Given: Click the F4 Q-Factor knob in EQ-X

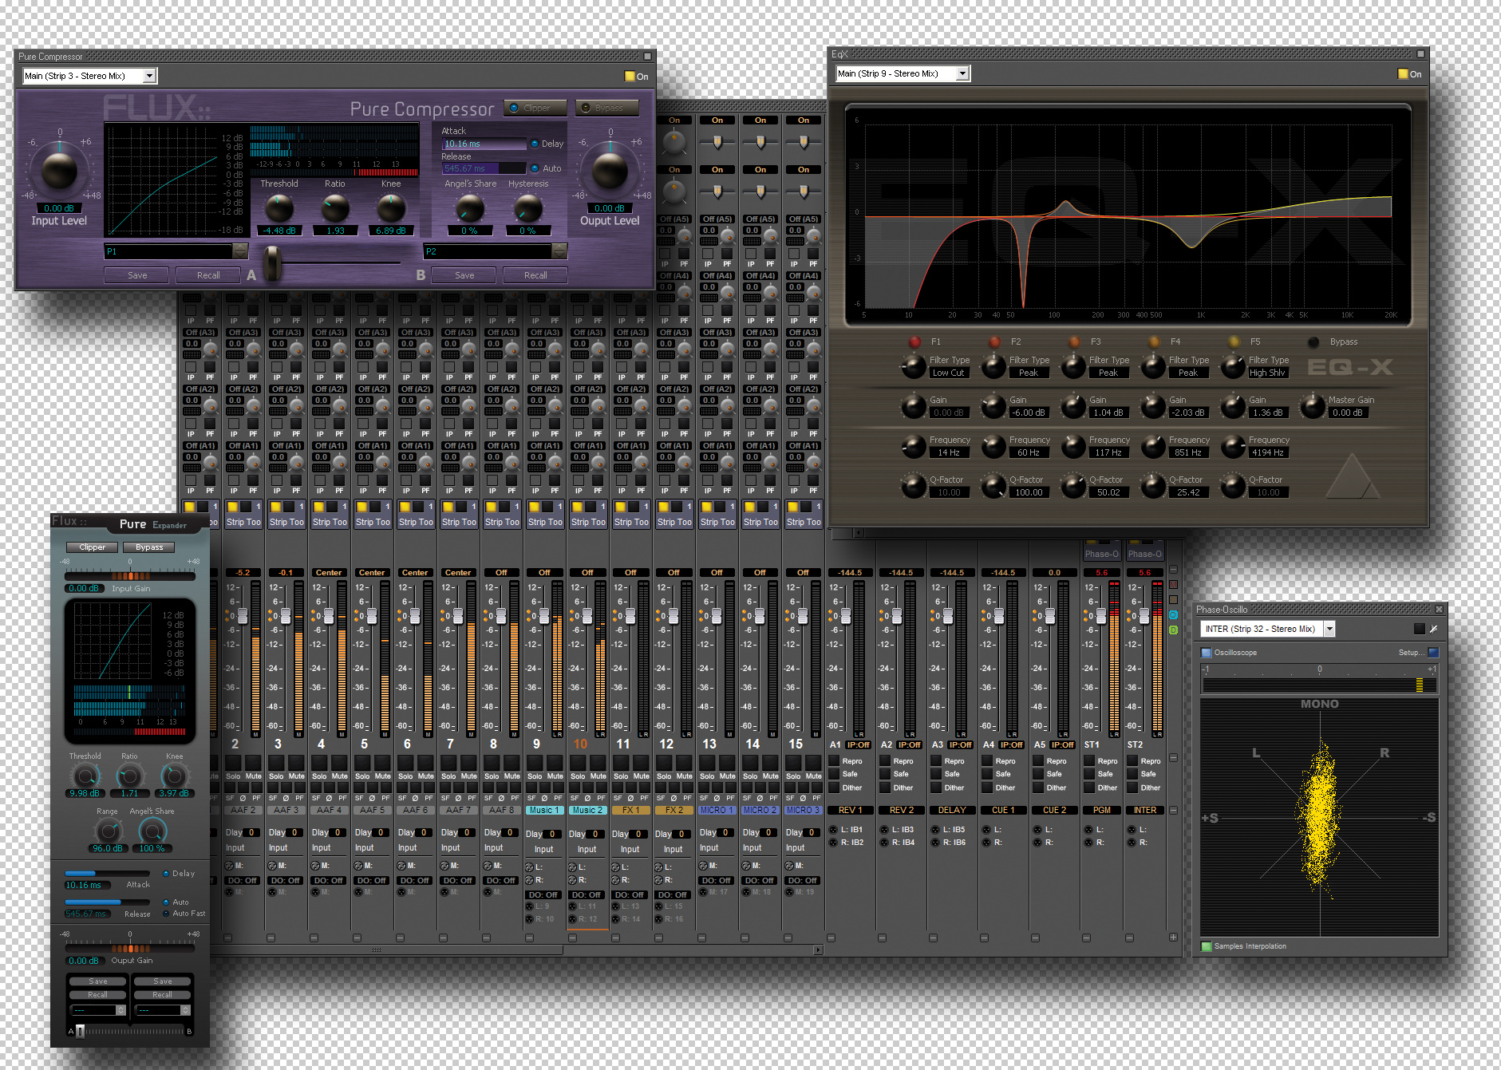Looking at the screenshot, I should pyautogui.click(x=1153, y=487).
